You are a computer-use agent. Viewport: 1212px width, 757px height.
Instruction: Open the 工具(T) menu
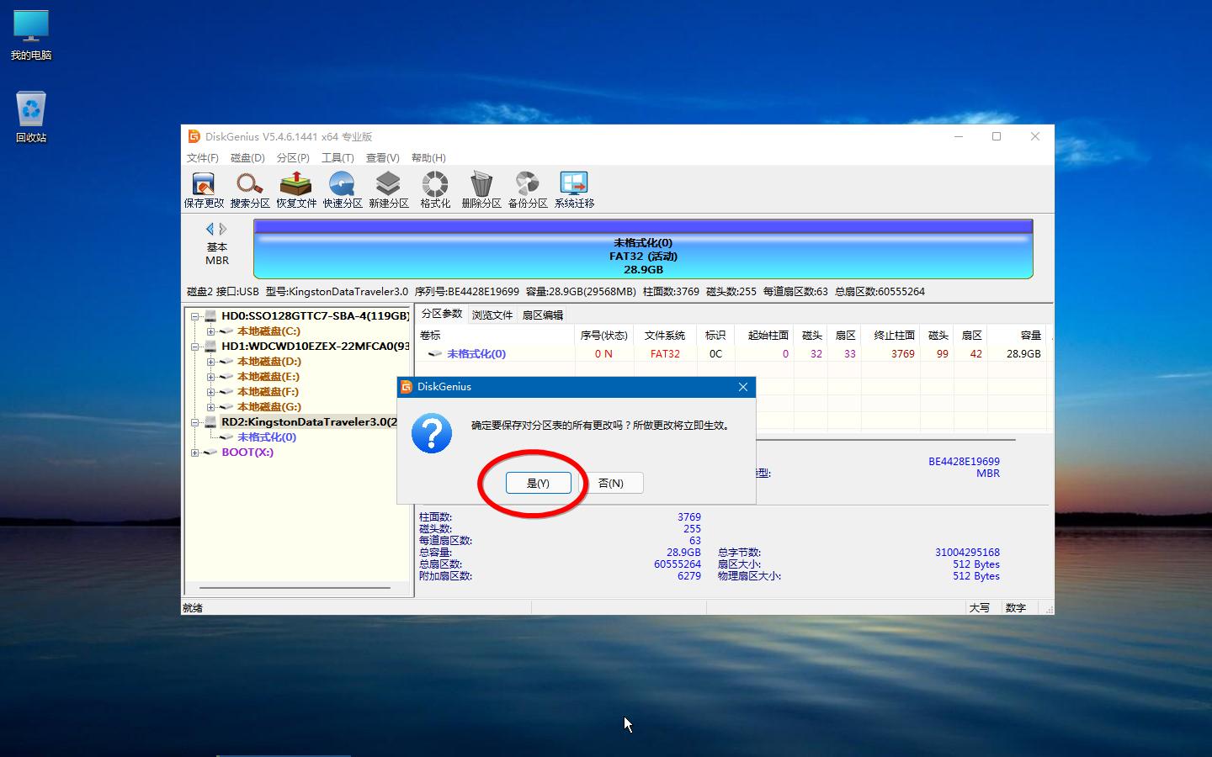pos(338,158)
